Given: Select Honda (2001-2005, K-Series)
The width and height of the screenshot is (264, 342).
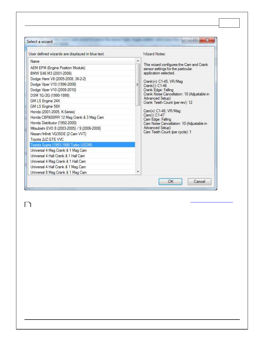Looking at the screenshot, I should (82, 112).
